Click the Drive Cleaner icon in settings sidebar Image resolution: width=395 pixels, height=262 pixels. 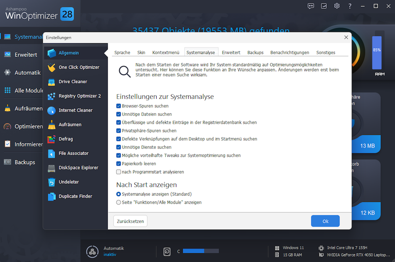(x=52, y=82)
